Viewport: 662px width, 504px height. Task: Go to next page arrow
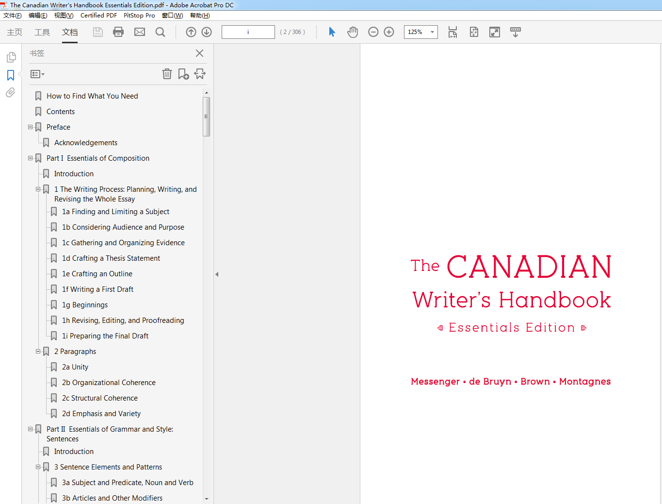click(x=207, y=32)
